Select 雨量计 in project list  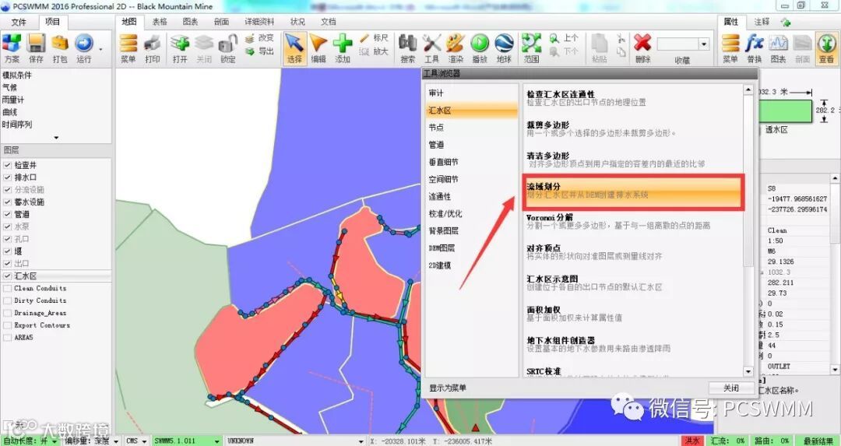click(x=13, y=100)
